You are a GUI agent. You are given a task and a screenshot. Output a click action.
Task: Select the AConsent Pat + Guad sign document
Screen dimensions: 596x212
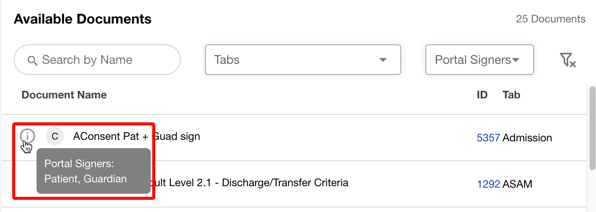click(137, 136)
